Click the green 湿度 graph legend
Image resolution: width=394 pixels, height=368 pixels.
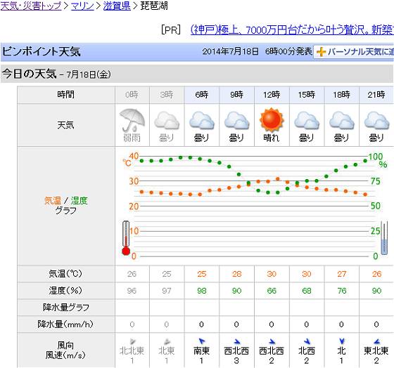(79, 201)
